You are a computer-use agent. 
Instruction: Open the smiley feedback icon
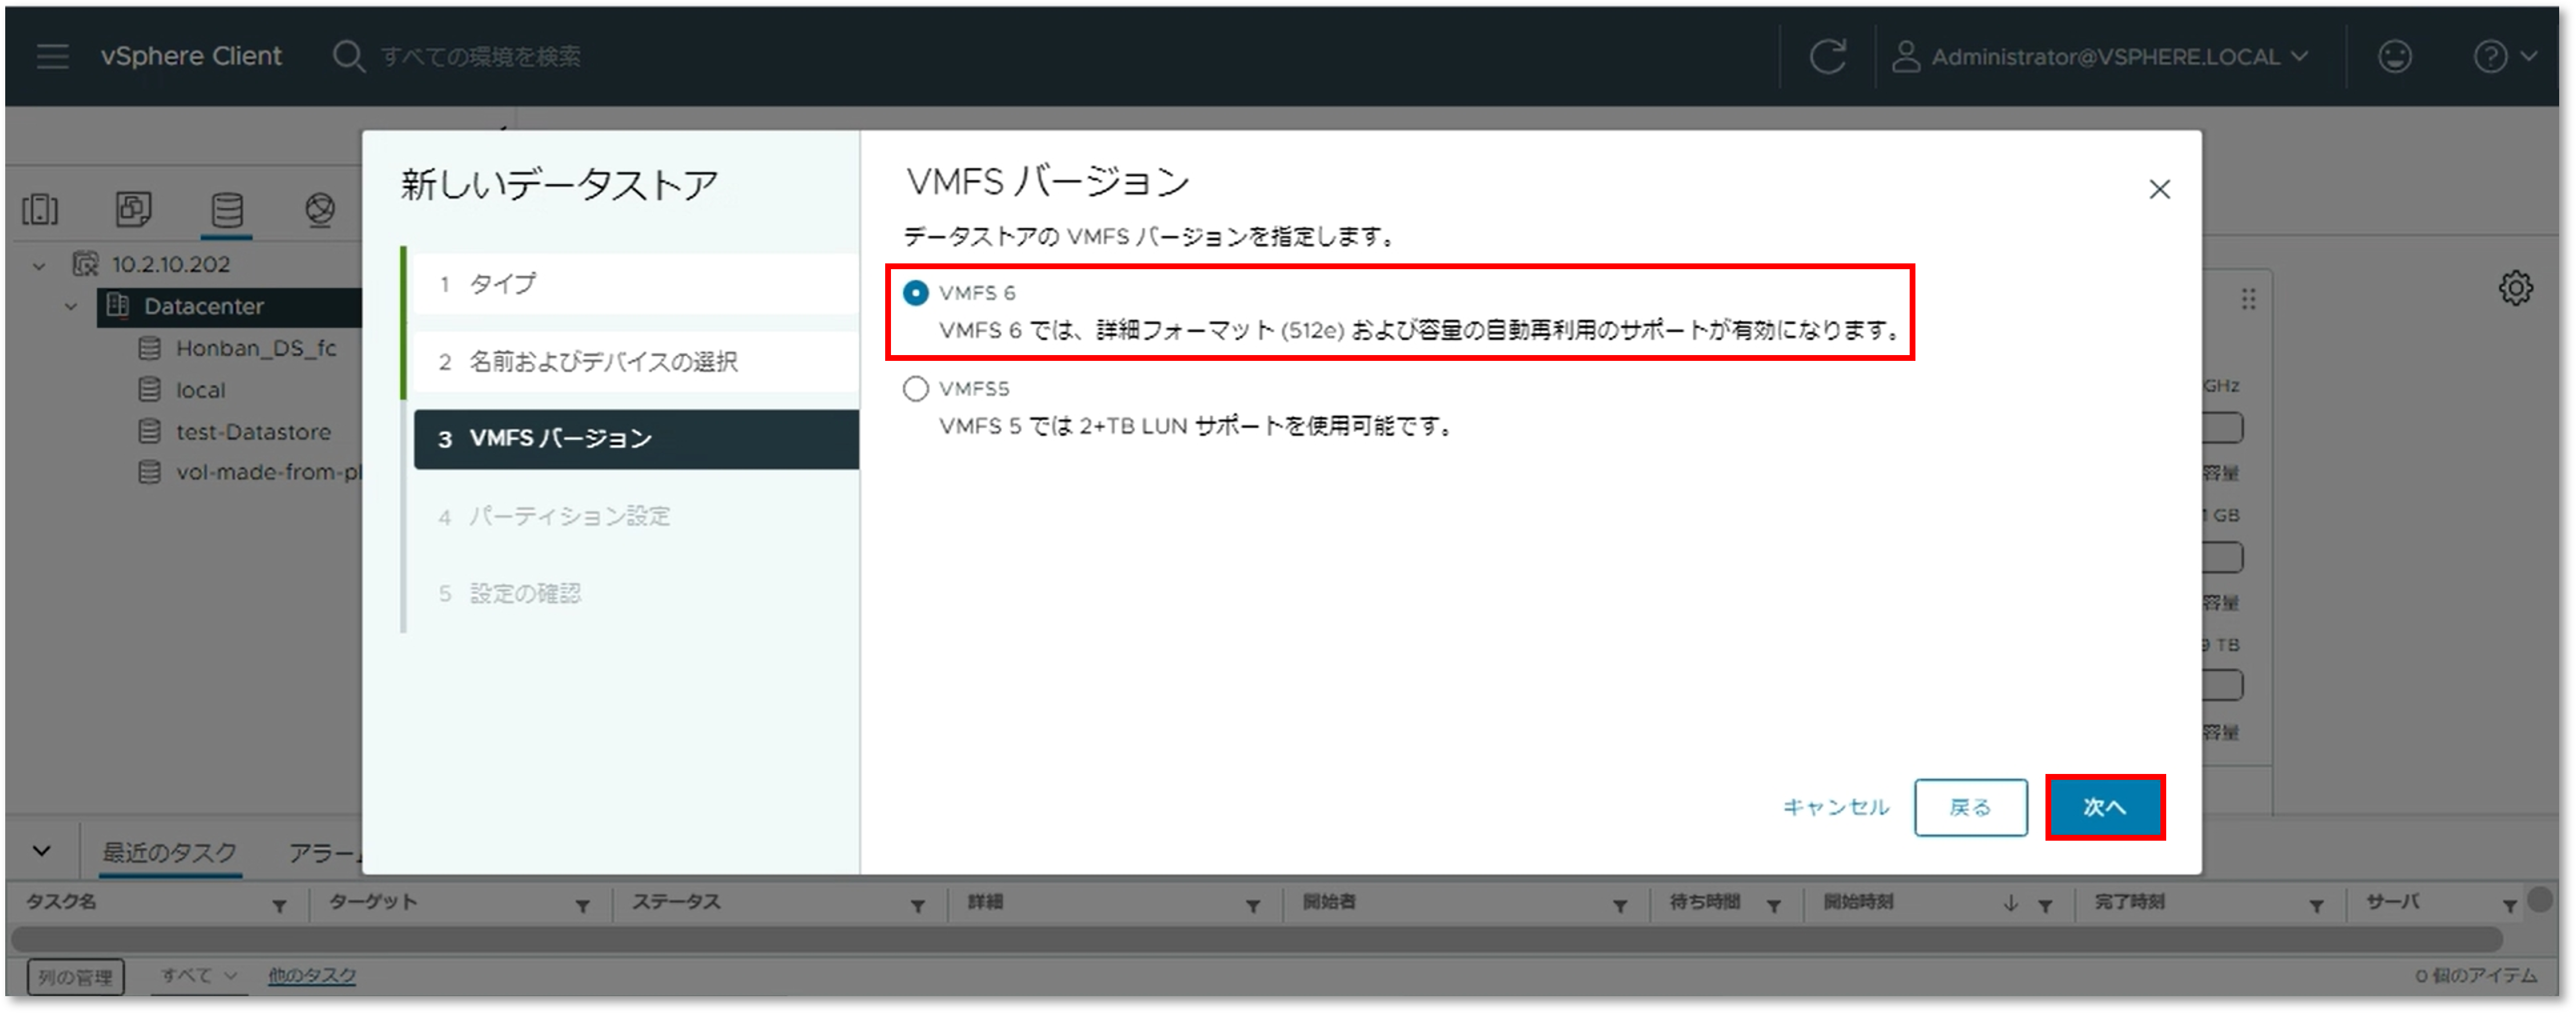pos(2394,56)
